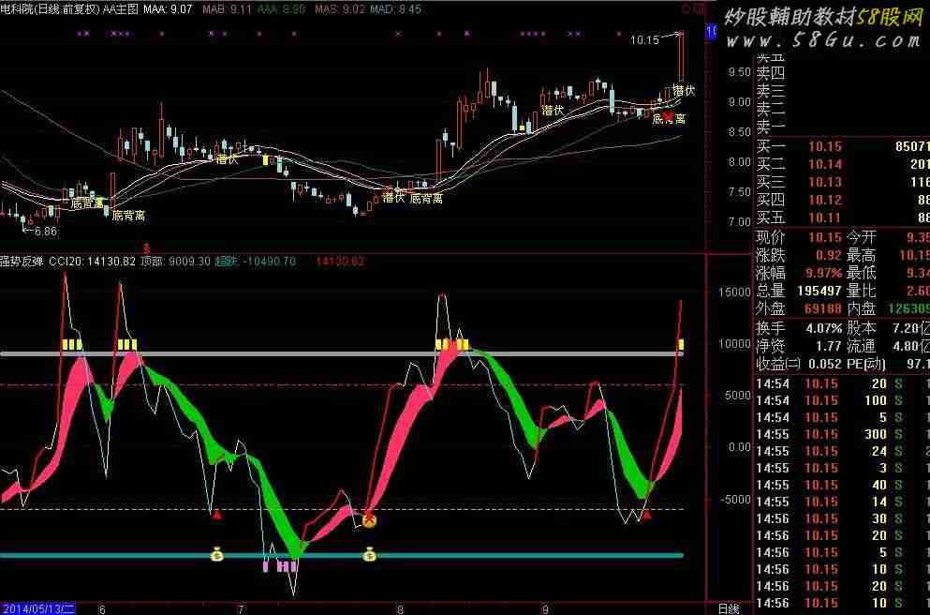Select the 强势反弹 indicator label
The width and height of the screenshot is (930, 615).
tap(22, 261)
